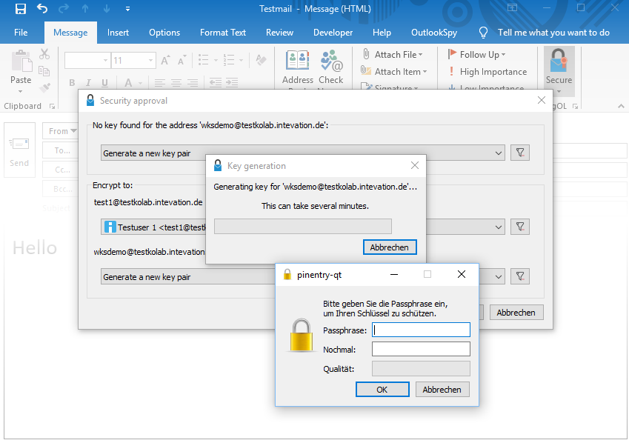Image resolution: width=629 pixels, height=443 pixels.
Task: Click the Qualität passphrase quality bar
Action: (x=421, y=368)
